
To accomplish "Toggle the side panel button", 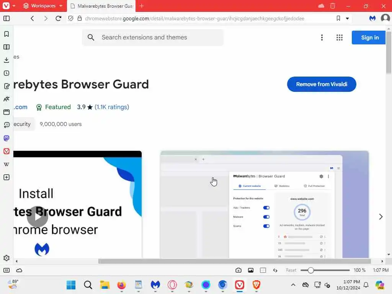I will (x=7, y=18).
